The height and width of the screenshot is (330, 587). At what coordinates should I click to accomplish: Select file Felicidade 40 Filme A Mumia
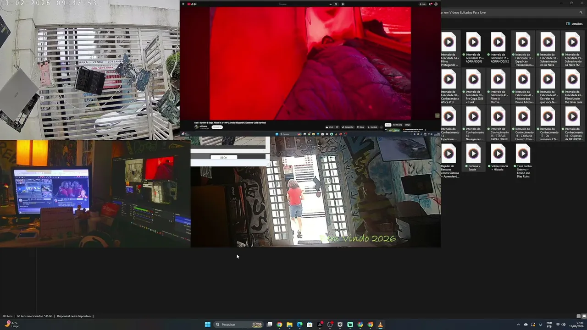[498, 87]
